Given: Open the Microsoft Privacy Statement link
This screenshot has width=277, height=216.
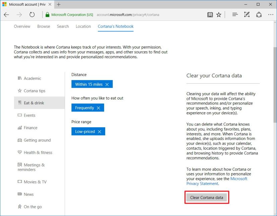Looking at the screenshot, I should (217, 181).
